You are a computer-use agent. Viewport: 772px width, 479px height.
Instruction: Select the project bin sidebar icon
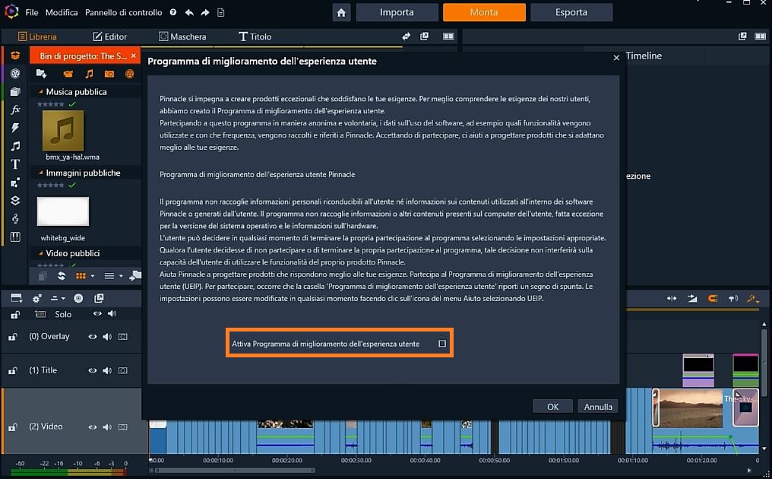[x=15, y=56]
